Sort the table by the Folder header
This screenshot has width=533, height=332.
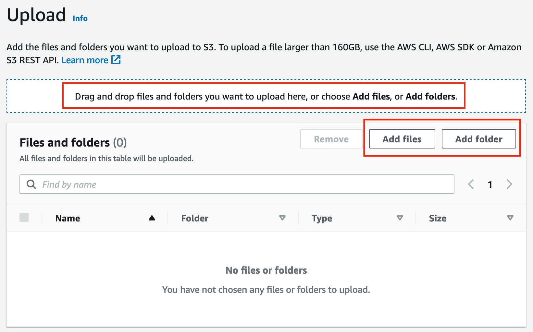tap(195, 219)
